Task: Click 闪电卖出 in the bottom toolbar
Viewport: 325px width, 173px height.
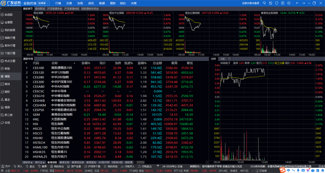Action: (x=145, y=167)
